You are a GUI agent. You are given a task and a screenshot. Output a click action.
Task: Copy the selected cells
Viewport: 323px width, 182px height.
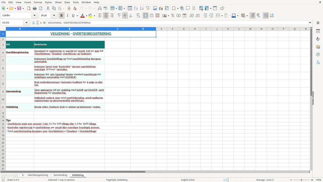pyautogui.click(x=54, y=8)
